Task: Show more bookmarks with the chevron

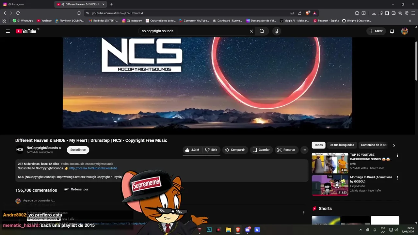Action: 410,21
